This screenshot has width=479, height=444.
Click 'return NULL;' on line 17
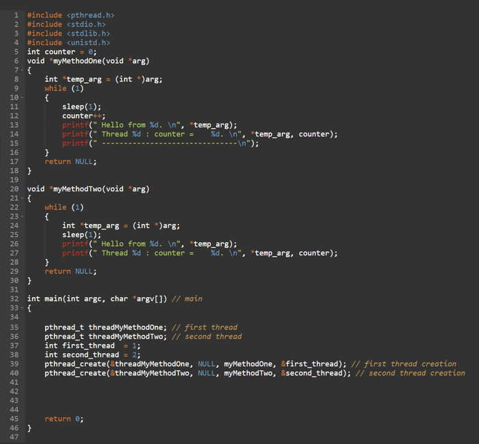tap(70, 162)
